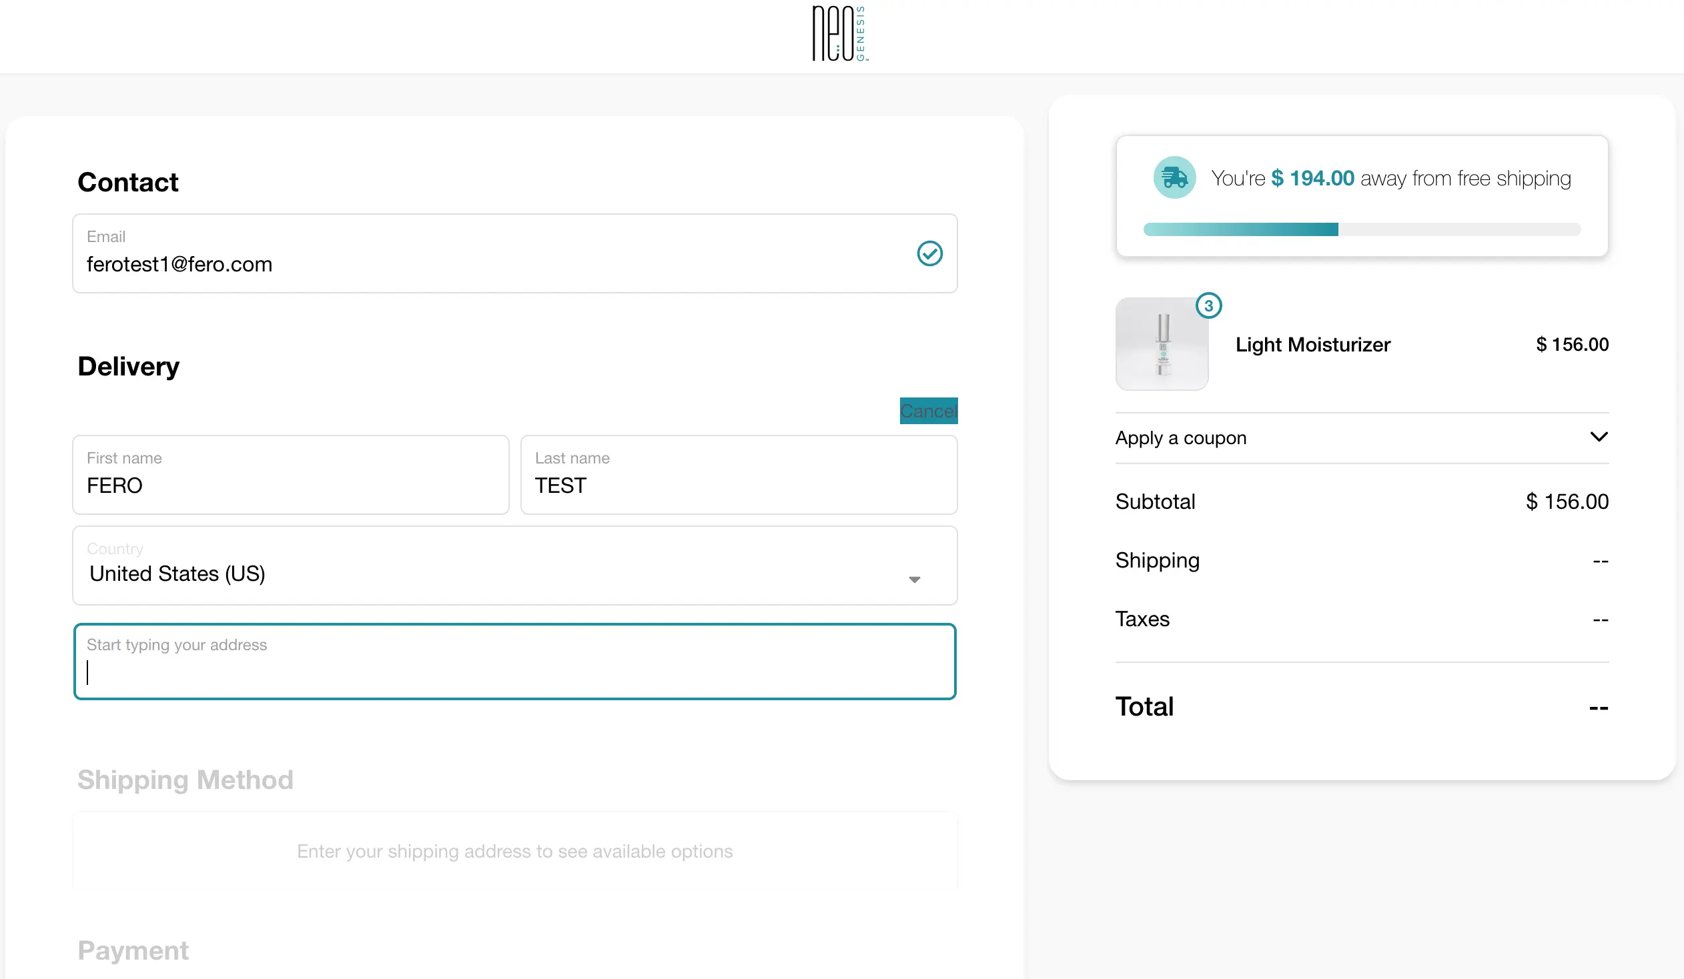Click the First name field

click(x=291, y=475)
